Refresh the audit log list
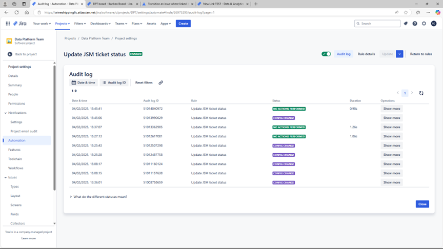 coord(421,93)
